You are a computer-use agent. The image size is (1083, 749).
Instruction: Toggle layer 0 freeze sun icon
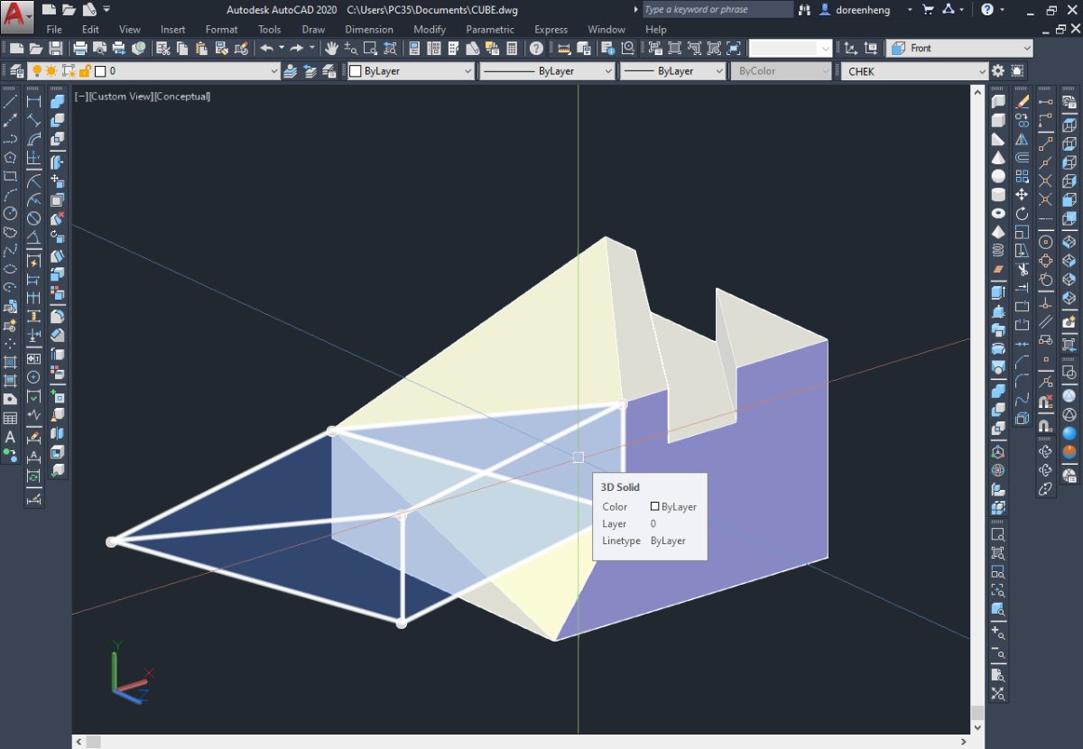(52, 70)
